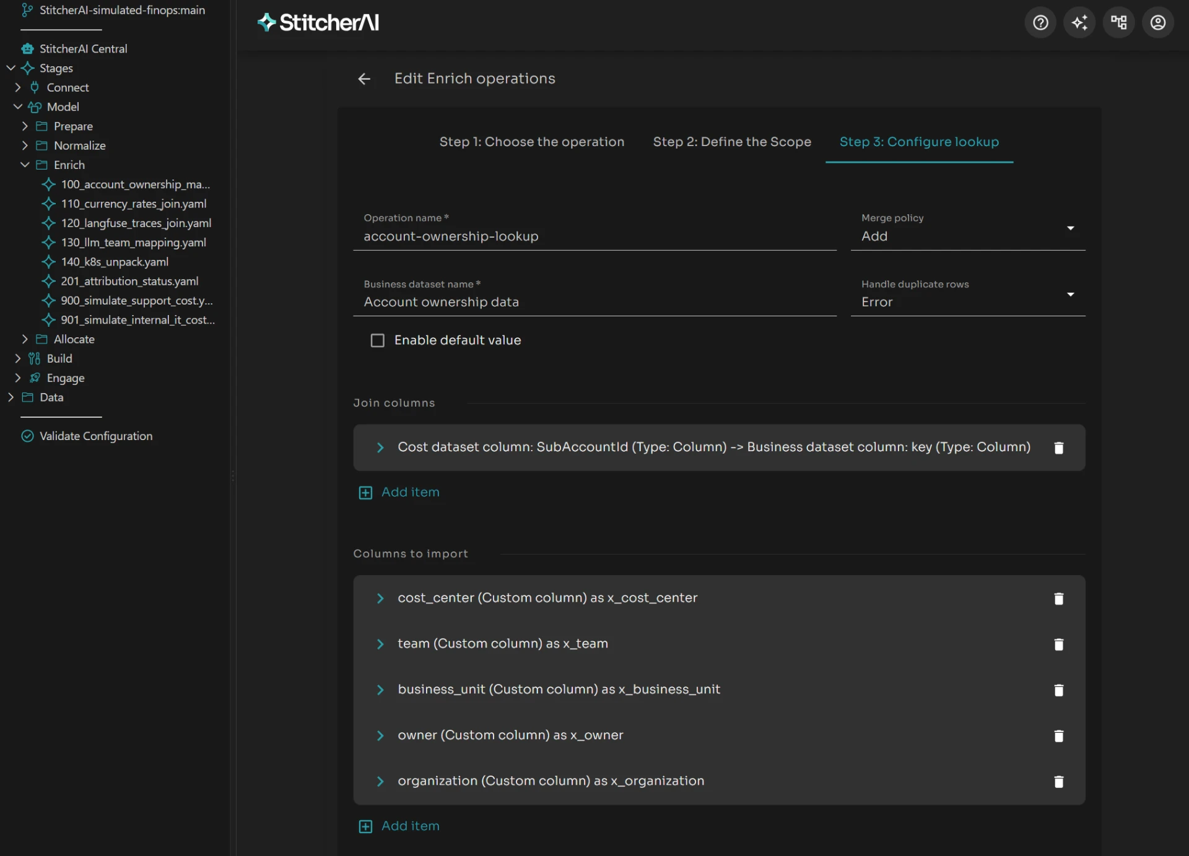The height and width of the screenshot is (856, 1189).
Task: Select Step 3: Configure lookup tab
Action: 919,142
